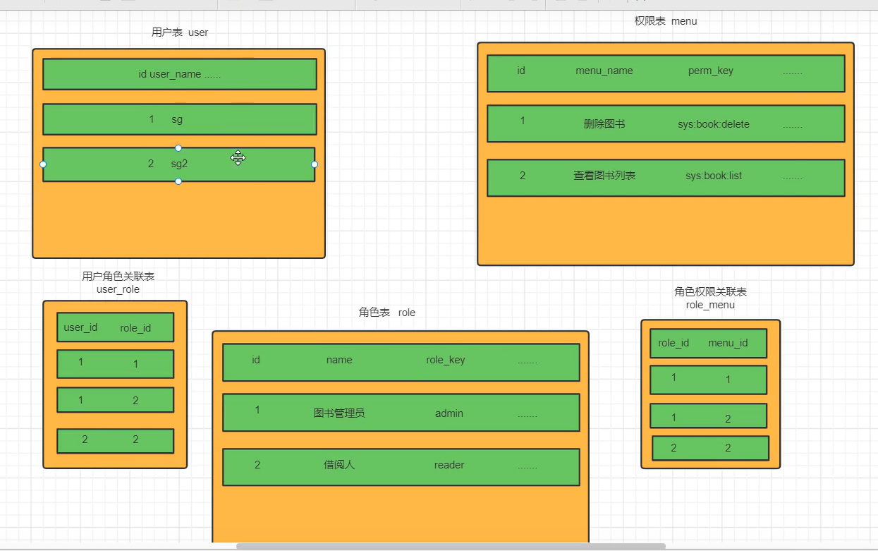Select the '角色表 role' title label
This screenshot has width=878, height=551.
pos(386,313)
